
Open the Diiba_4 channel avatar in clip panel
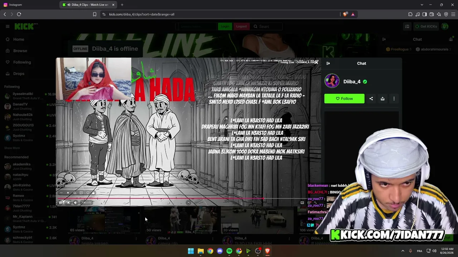[x=332, y=81]
